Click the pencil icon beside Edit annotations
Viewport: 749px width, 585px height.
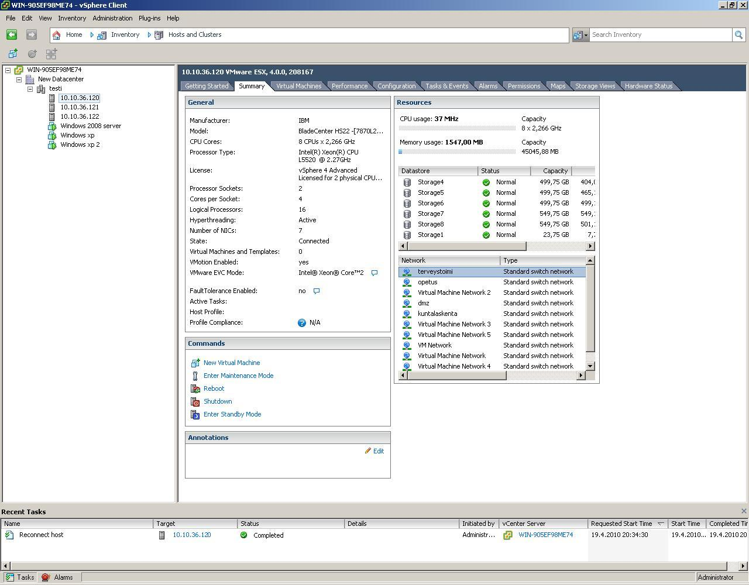tap(368, 451)
